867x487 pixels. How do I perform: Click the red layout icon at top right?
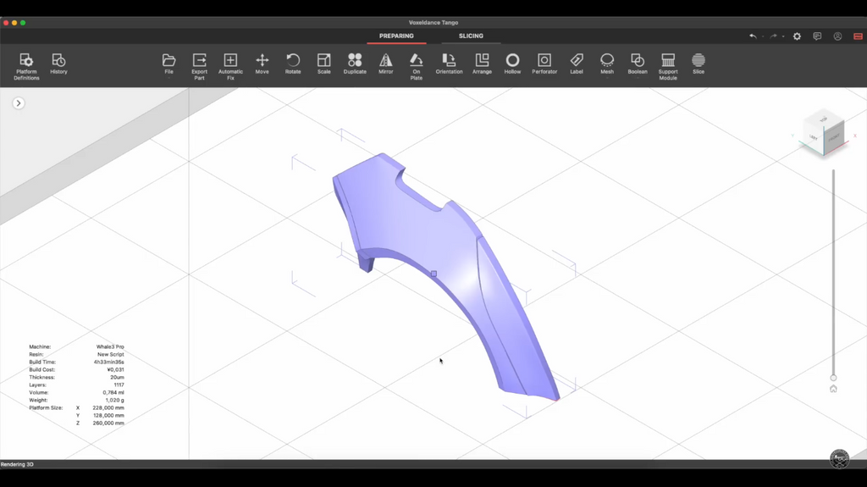pyautogui.click(x=859, y=36)
